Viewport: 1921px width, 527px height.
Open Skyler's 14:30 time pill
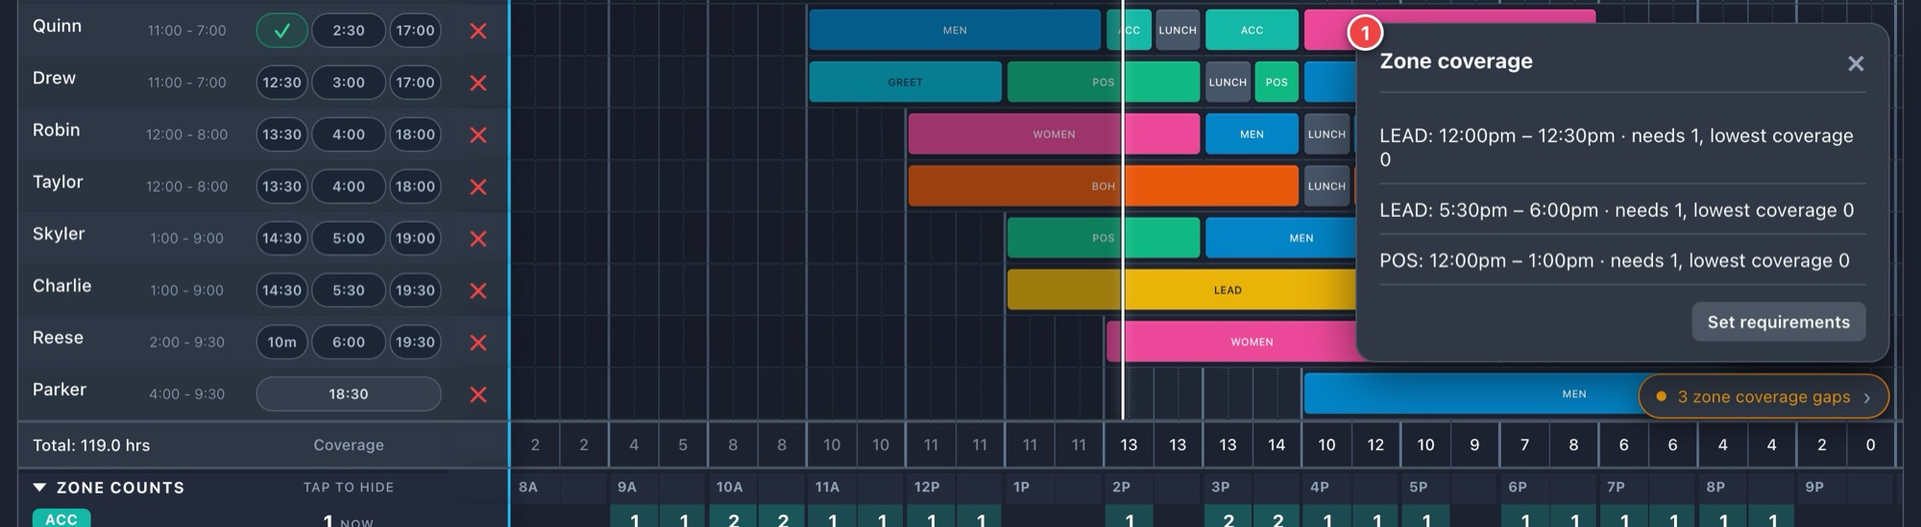coord(281,238)
